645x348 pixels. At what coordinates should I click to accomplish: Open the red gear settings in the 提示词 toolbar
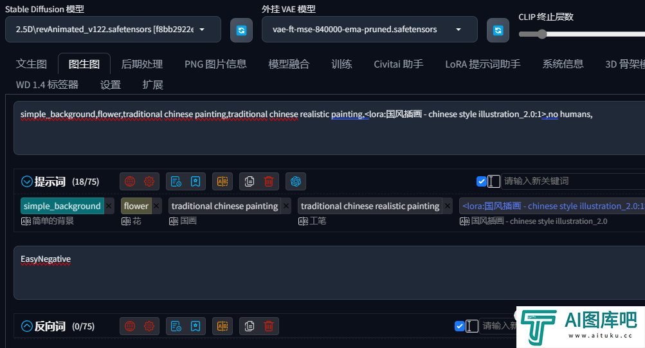tap(149, 181)
